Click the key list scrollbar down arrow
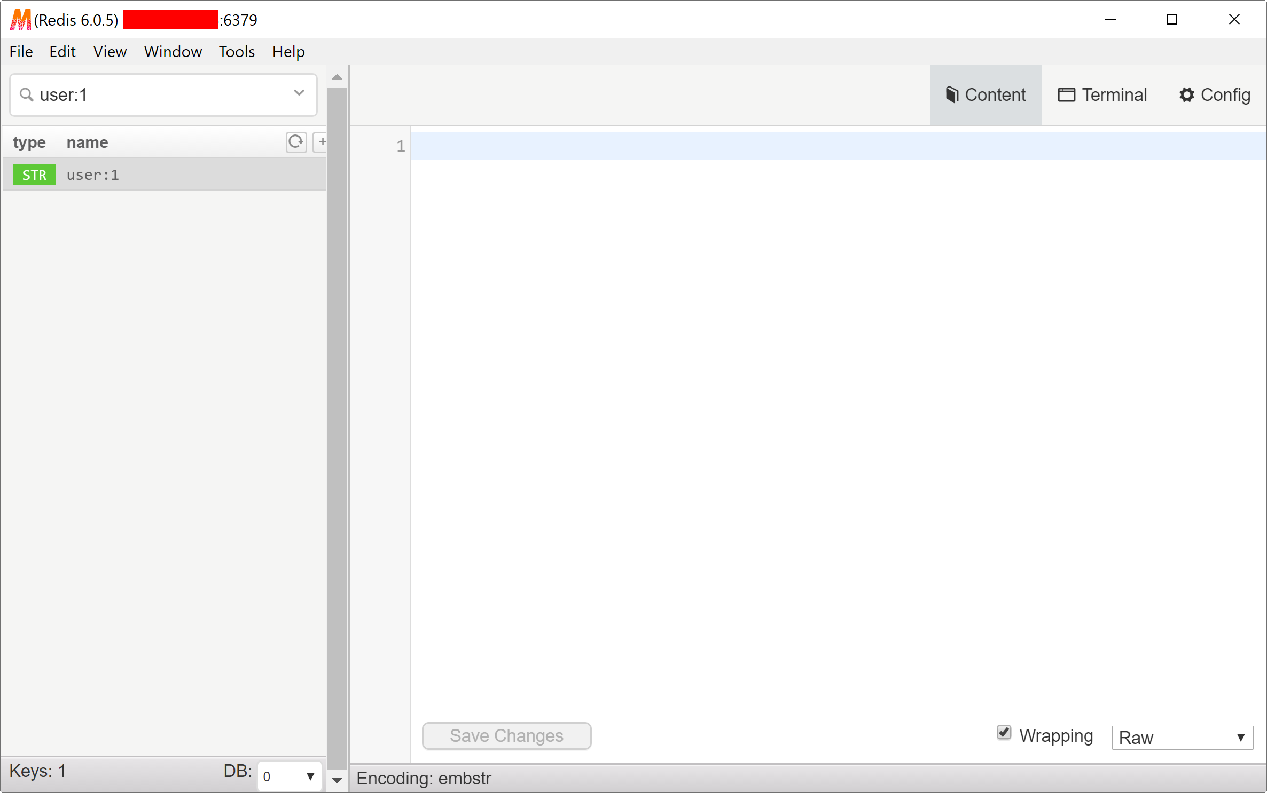1267x793 pixels. (337, 781)
